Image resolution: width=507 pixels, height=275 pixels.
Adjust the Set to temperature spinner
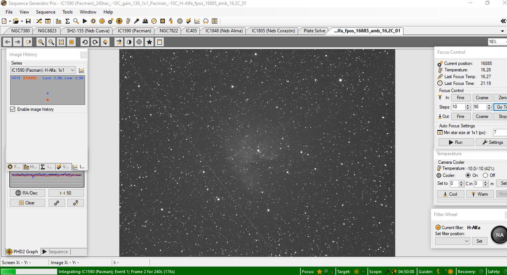[x=461, y=183]
